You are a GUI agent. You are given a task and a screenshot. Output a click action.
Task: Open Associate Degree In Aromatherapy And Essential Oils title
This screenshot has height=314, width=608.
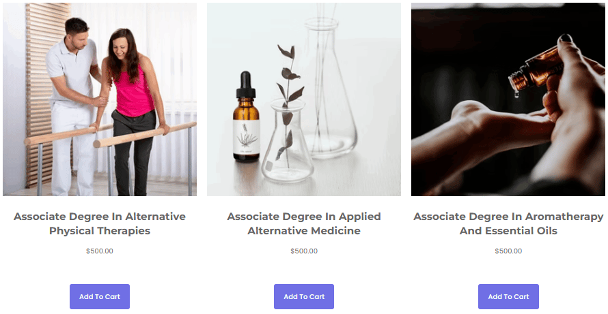coord(508,223)
